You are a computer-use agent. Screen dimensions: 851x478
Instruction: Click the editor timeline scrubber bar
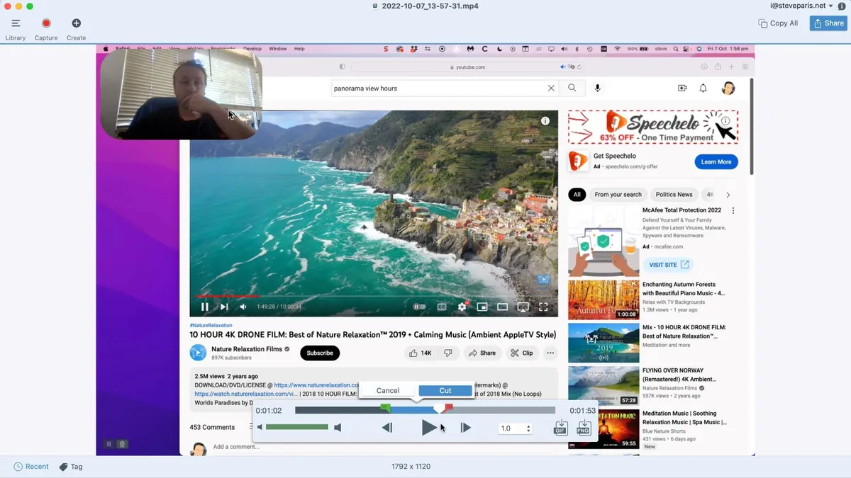point(425,410)
